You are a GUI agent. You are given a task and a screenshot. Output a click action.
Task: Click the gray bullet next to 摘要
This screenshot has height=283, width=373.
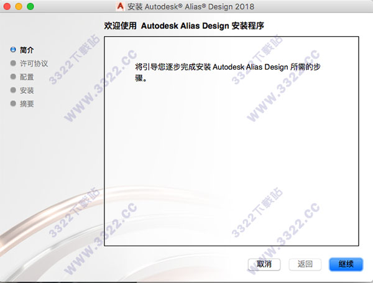13,103
